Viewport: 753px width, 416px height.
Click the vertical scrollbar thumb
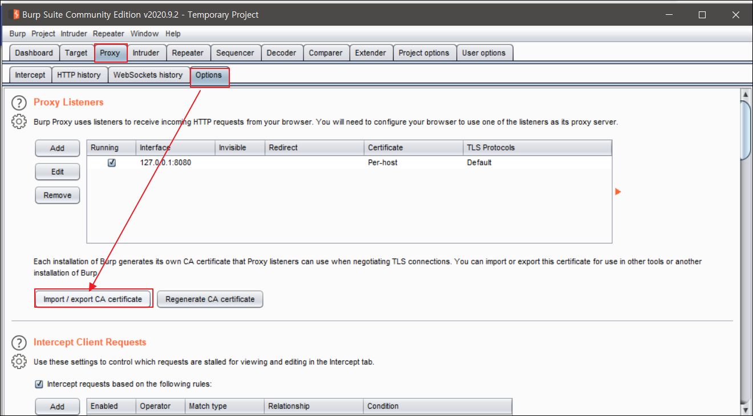click(x=745, y=130)
